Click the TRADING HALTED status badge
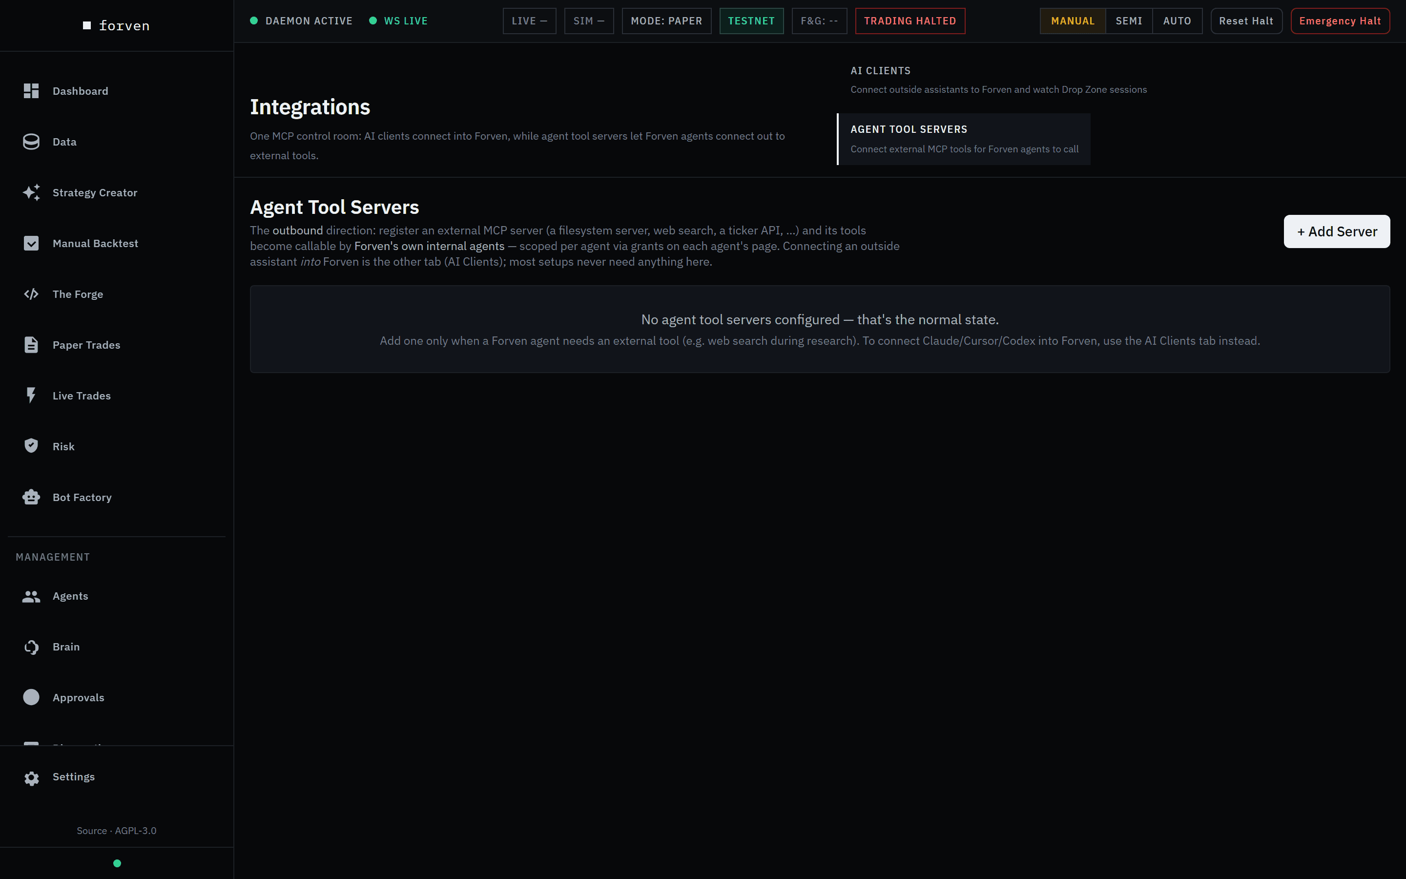 tap(910, 21)
